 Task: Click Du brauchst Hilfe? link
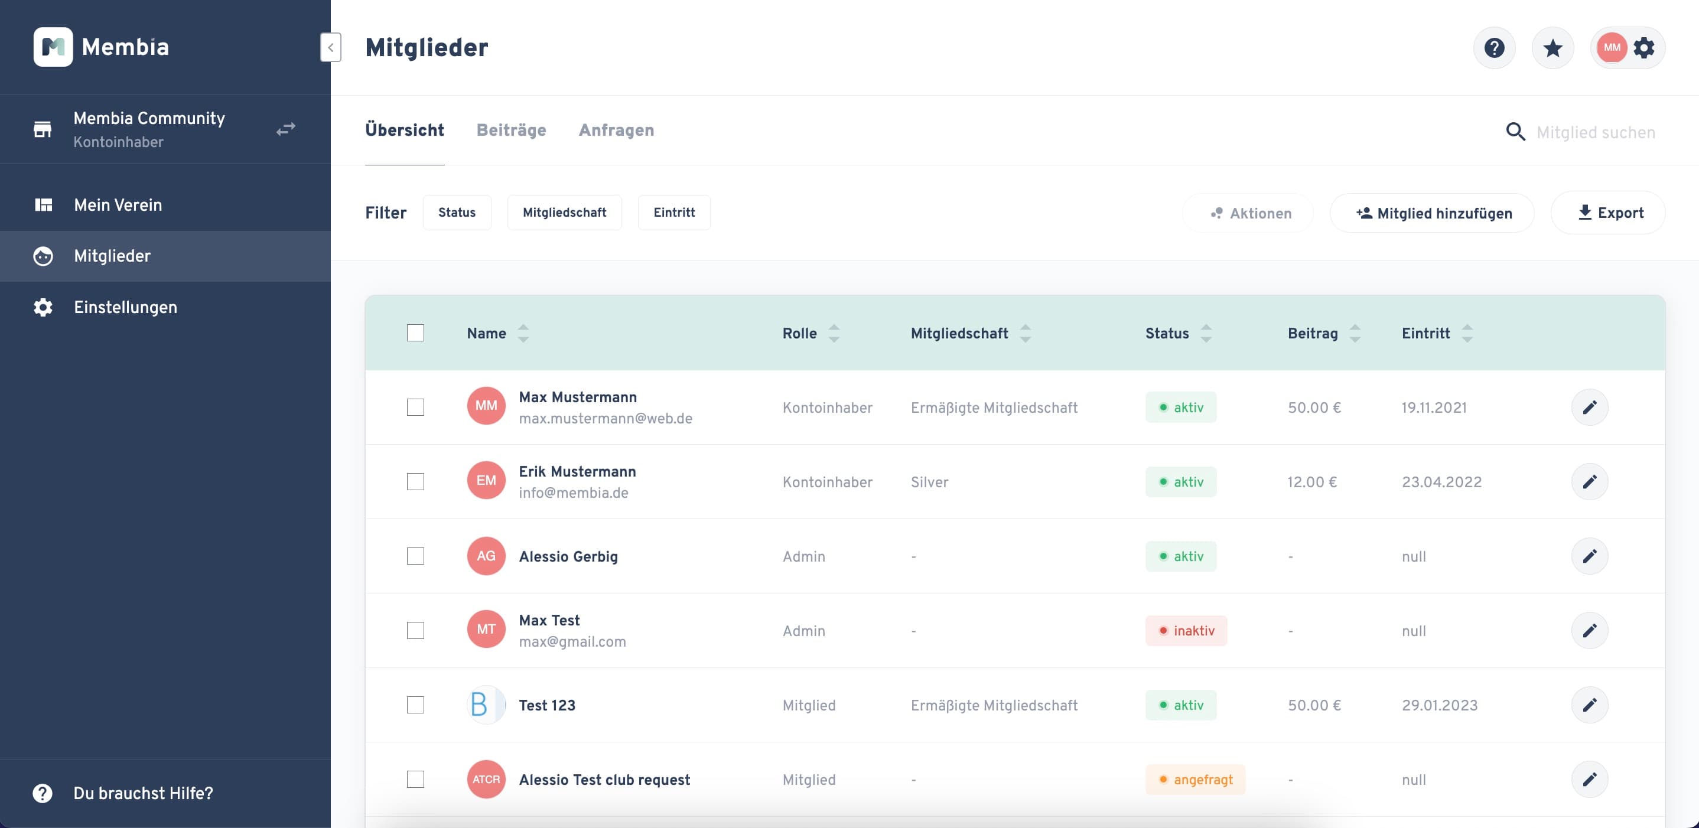[143, 794]
